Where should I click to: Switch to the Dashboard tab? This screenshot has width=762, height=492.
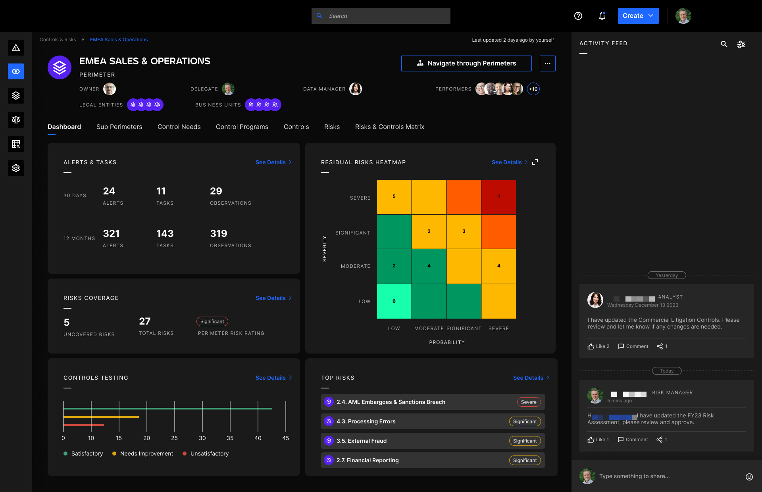[x=64, y=127]
